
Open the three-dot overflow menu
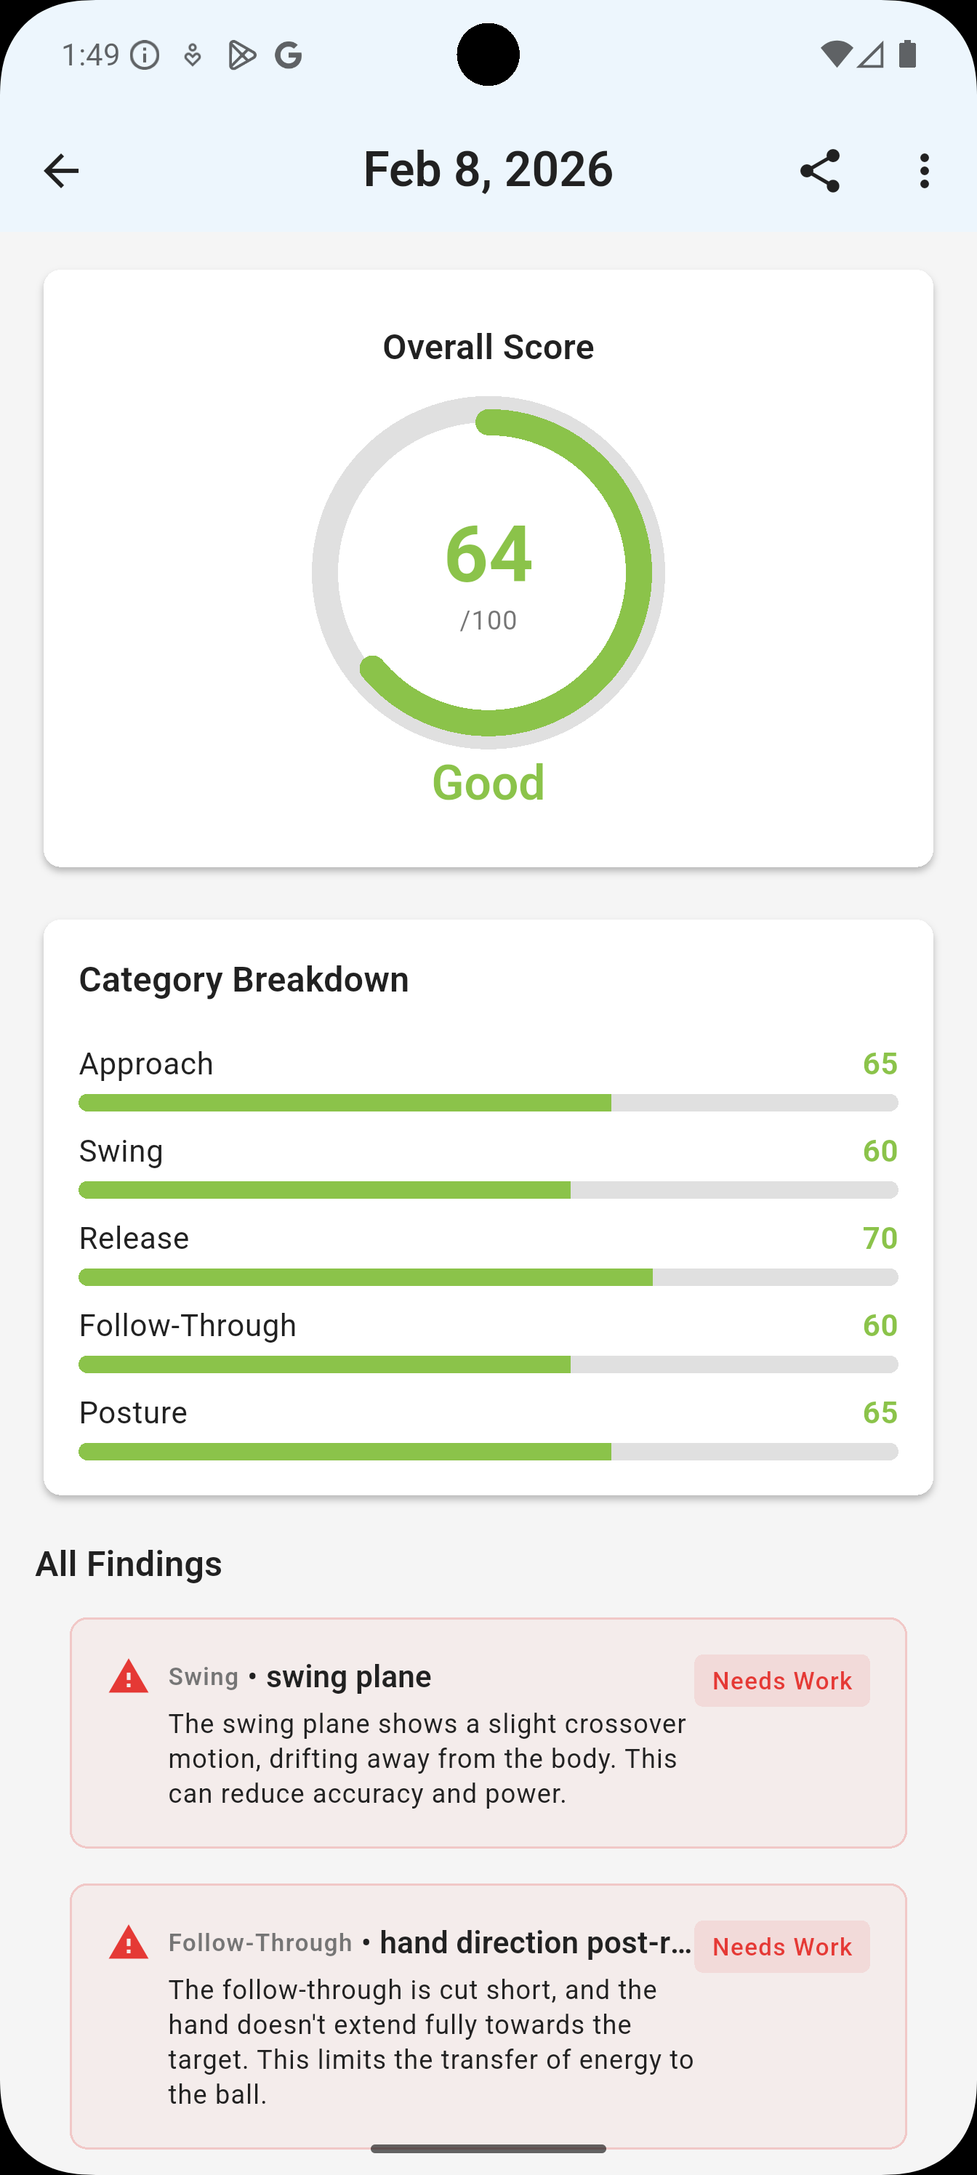[924, 171]
